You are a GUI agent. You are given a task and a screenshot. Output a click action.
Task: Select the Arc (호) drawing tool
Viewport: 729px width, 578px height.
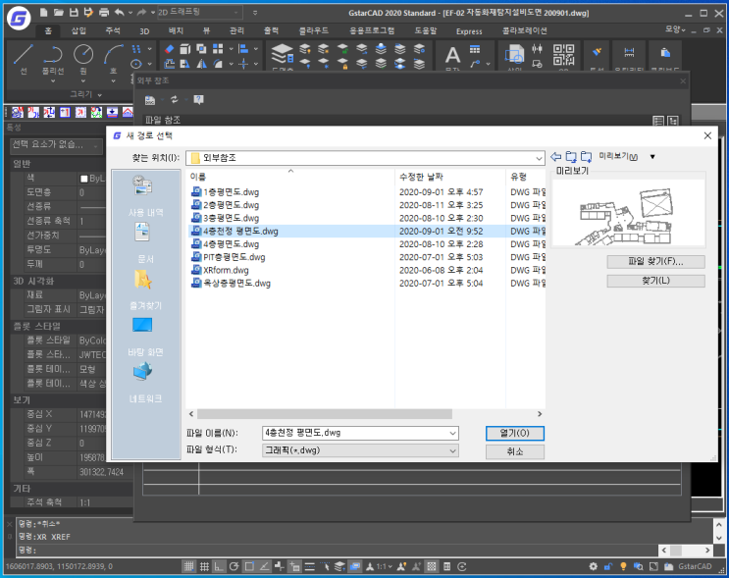pyautogui.click(x=113, y=60)
